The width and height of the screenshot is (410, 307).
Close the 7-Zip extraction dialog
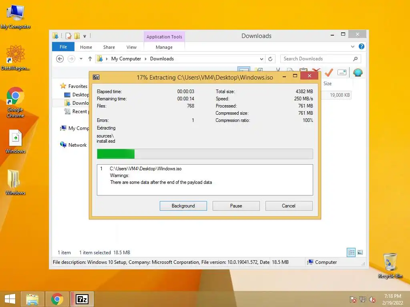click(310, 76)
